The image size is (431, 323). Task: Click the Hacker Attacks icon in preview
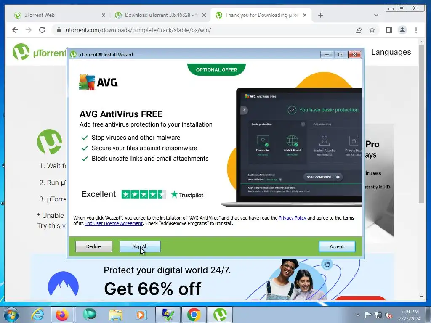click(x=325, y=140)
